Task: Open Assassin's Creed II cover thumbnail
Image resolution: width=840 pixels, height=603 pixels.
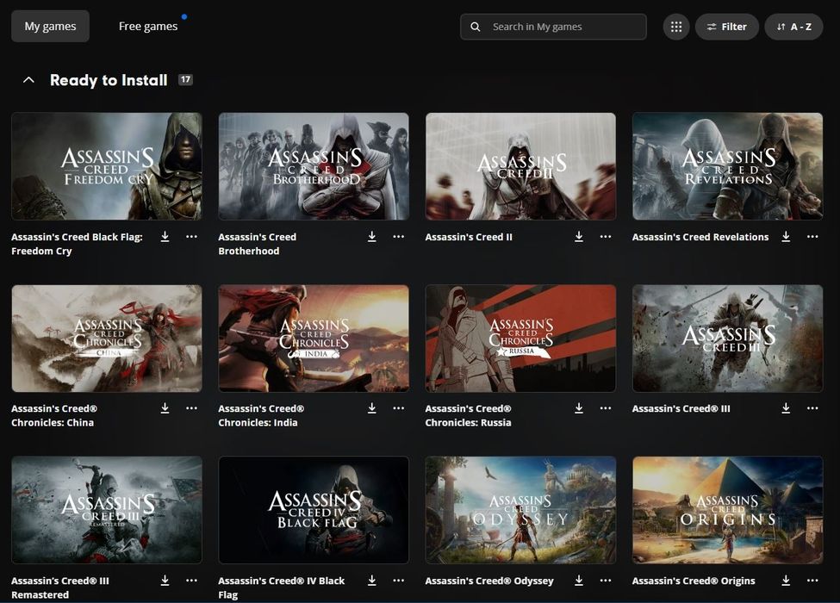Action: [x=520, y=166]
